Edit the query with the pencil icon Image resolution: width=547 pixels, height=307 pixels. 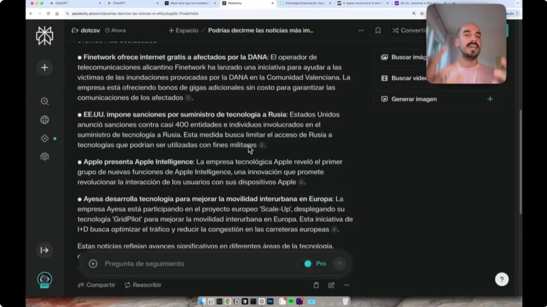(x=331, y=285)
